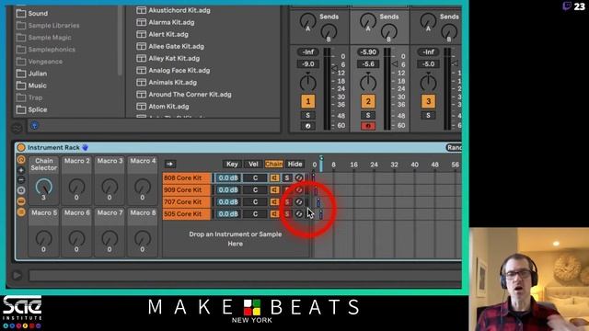Toggle the 505 Core Kit chain speaker activator
The height and width of the screenshot is (331, 589).
pos(274,214)
